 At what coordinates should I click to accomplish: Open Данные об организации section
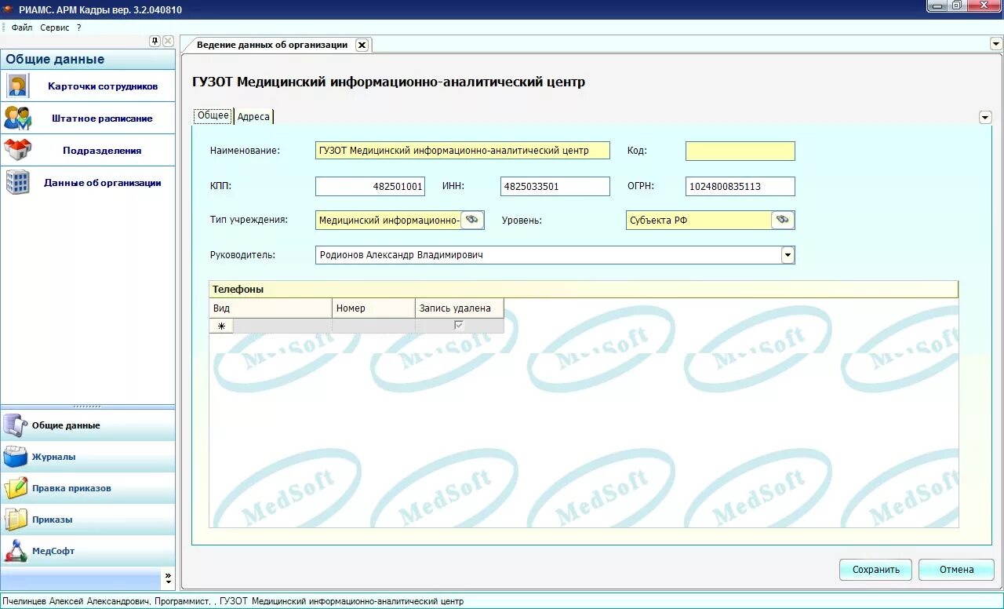[88, 182]
